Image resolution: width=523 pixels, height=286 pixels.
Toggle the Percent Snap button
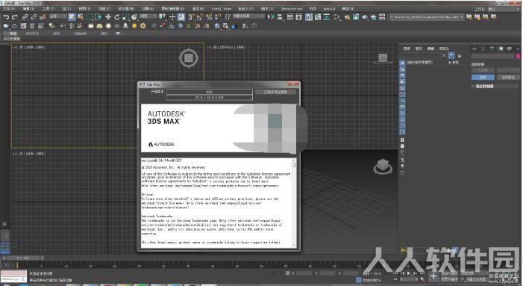pos(209,17)
